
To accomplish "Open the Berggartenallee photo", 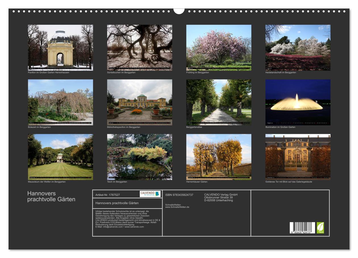I will pyautogui.click(x=219, y=102).
